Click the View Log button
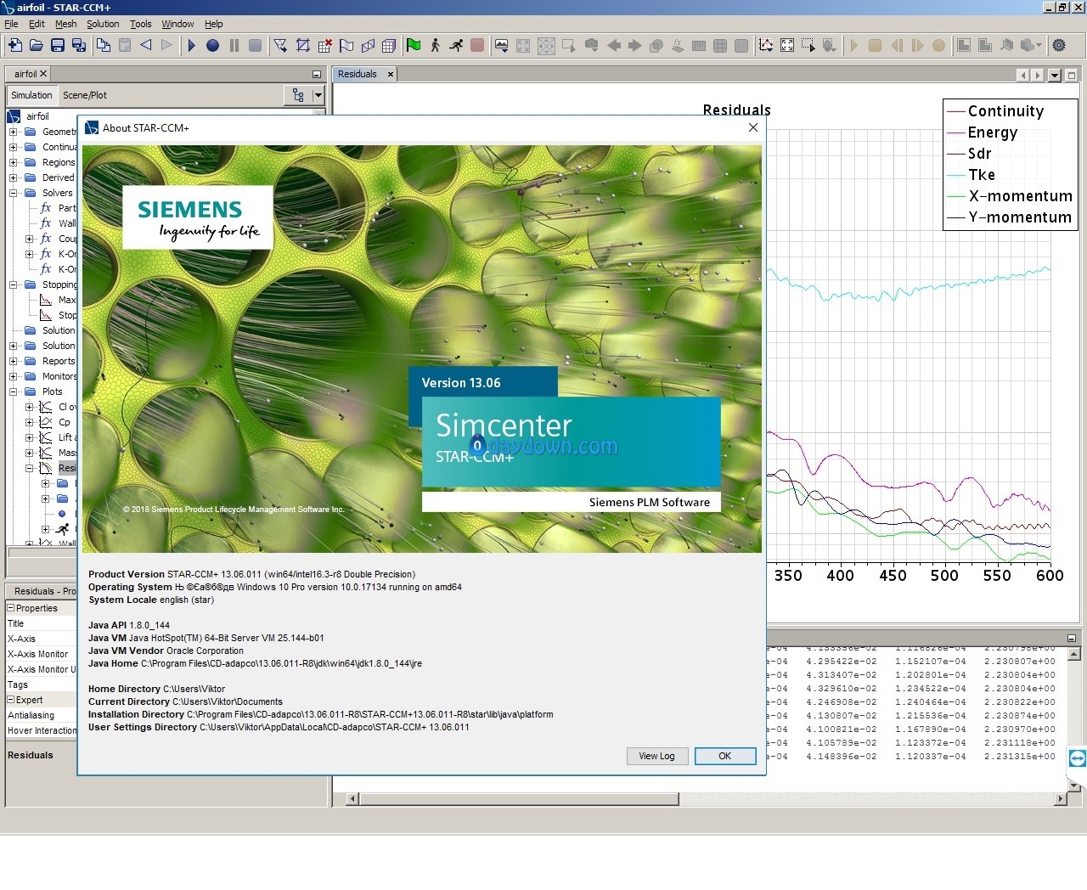1087x890 pixels. pyautogui.click(x=656, y=756)
